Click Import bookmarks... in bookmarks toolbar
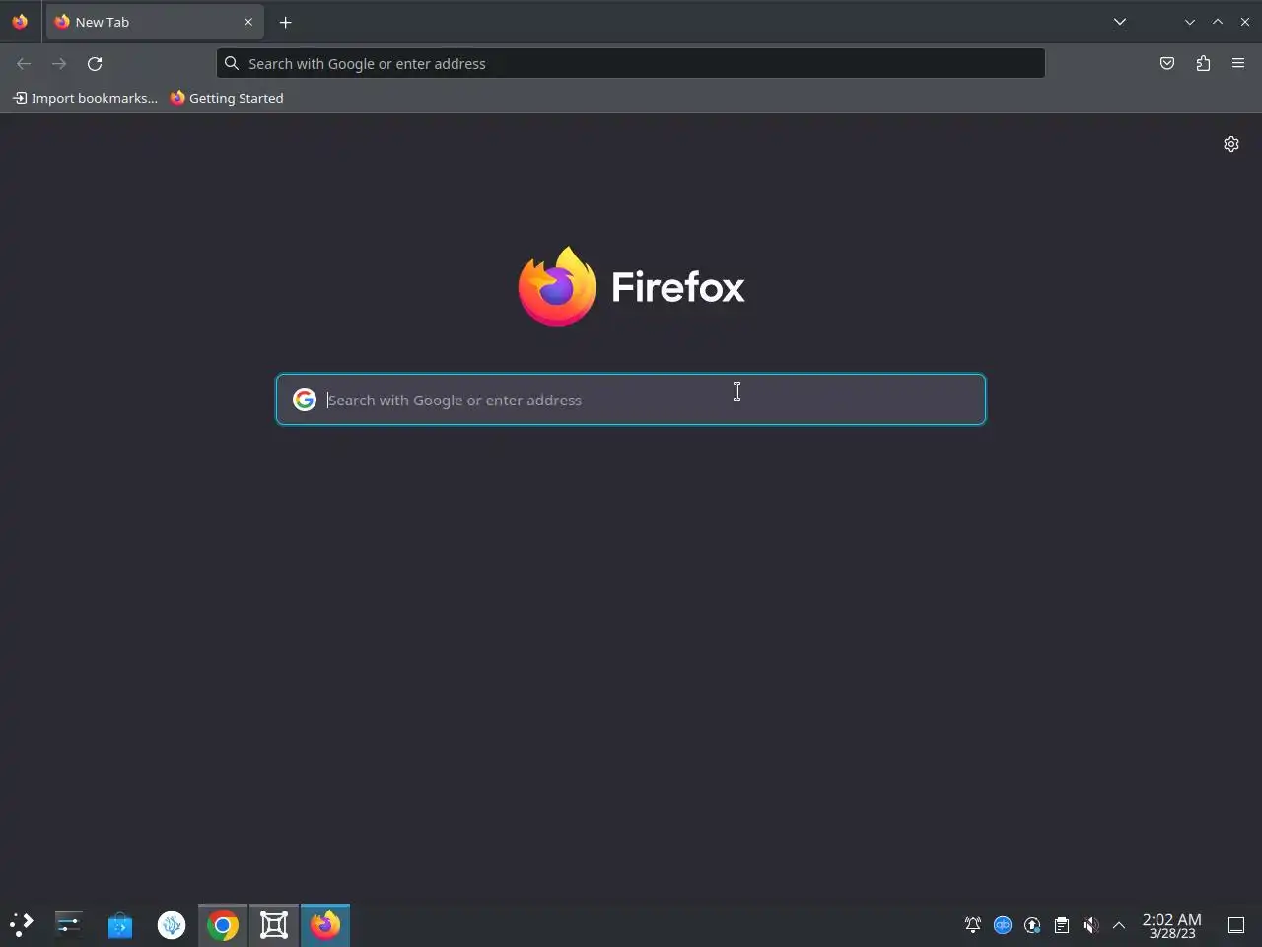The image size is (1262, 947). tap(85, 98)
